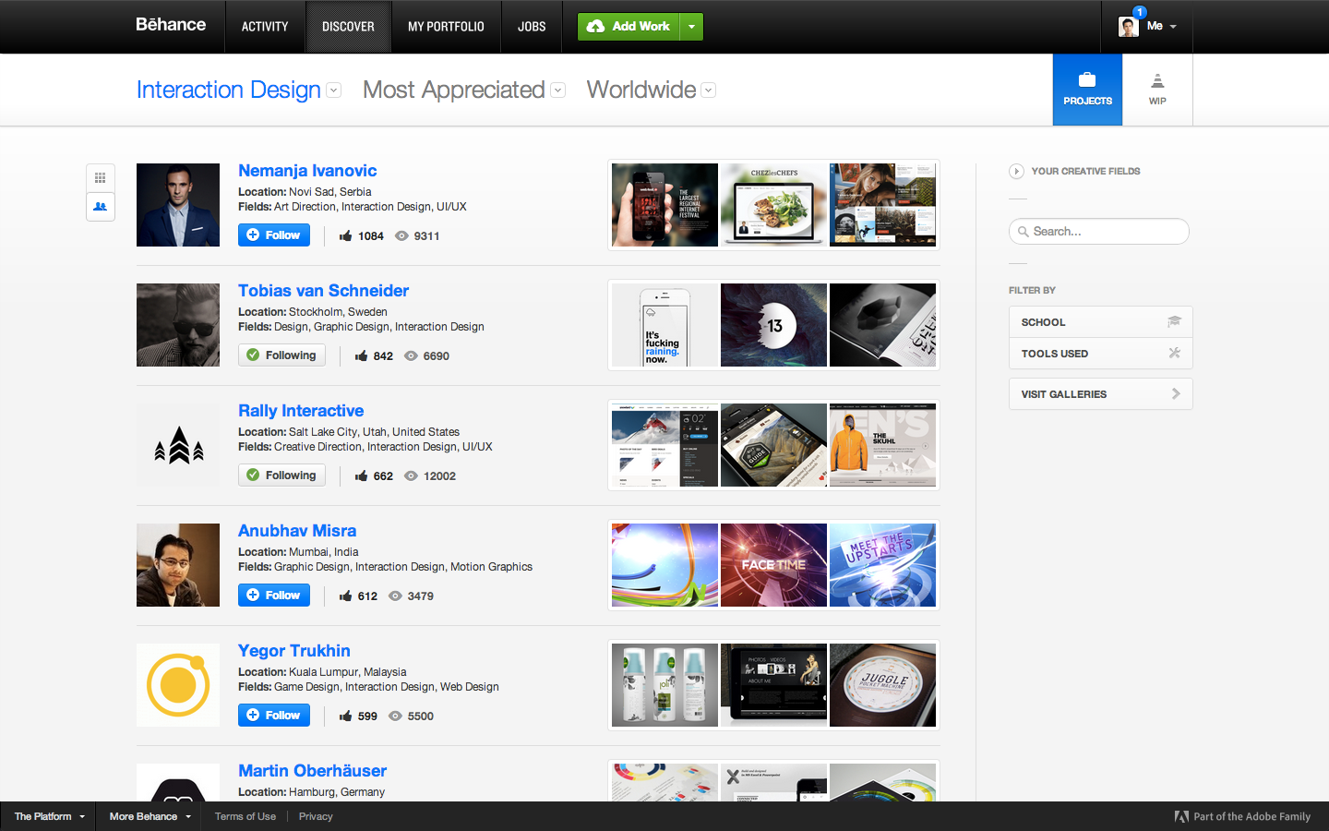
Task: Open Nemanja Ivanovic's portrait photo
Action: 178,205
